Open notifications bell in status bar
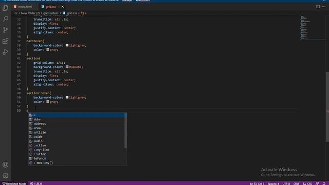329x185 pixels. (x=324, y=183)
